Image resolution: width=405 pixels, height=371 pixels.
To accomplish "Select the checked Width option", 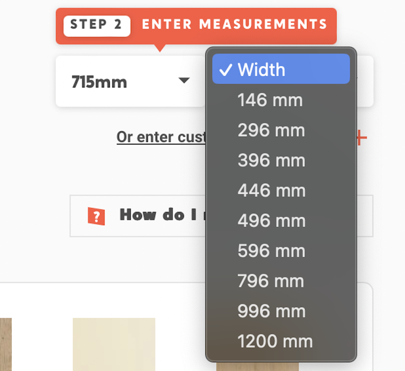I will tap(281, 69).
